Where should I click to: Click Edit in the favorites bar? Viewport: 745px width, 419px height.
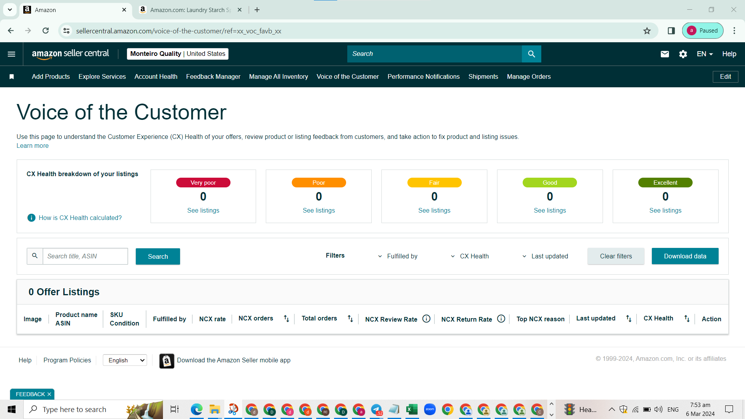(x=726, y=77)
